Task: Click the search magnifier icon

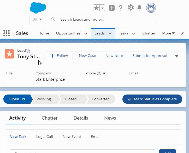Action: pos(53,19)
